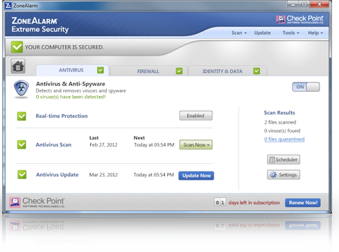Click the Real-time Protection label
This screenshot has height=252, width=339.
click(62, 116)
